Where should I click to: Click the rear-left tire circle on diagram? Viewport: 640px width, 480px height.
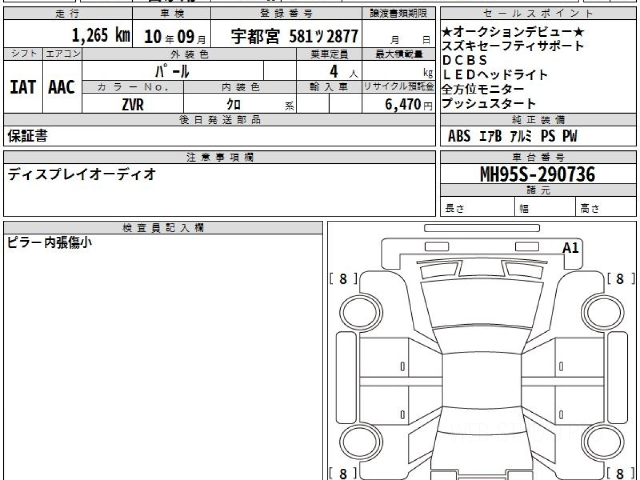[x=359, y=442]
